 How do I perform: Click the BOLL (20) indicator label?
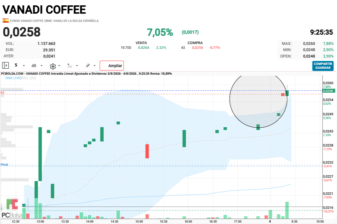pyautogui.click(x=29, y=78)
